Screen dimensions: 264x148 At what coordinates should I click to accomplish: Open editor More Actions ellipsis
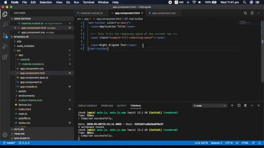coord(259,13)
